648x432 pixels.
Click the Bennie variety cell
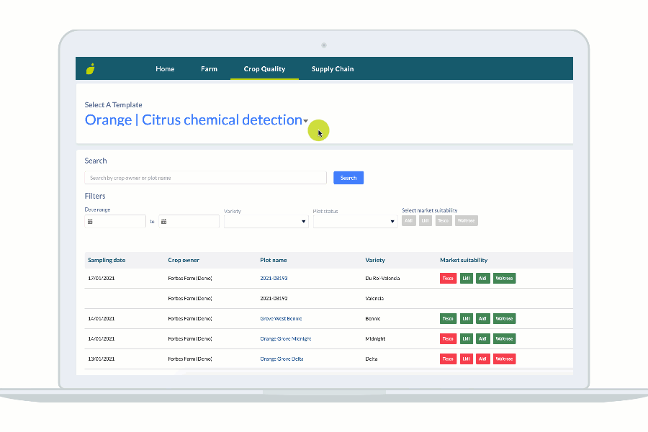coord(373,319)
